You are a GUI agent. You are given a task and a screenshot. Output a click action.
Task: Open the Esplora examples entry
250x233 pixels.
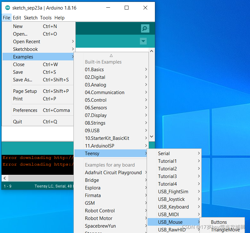(x=111, y=188)
